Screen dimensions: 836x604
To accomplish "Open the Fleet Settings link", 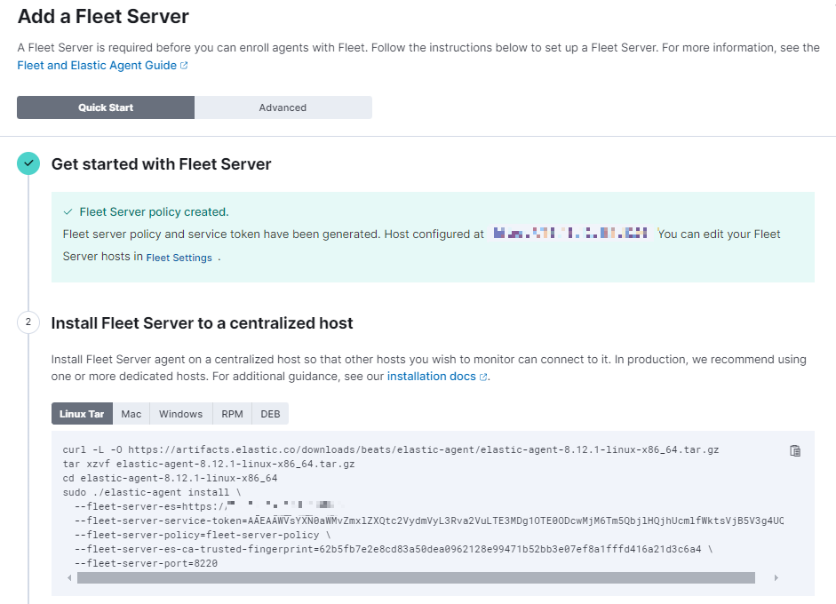I will pyautogui.click(x=179, y=258).
